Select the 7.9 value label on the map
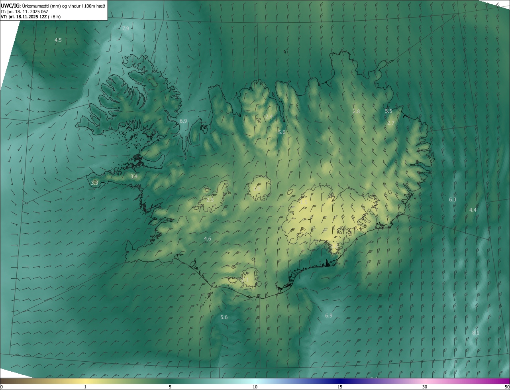Screen dimensions: 510x390 coord(126,28)
